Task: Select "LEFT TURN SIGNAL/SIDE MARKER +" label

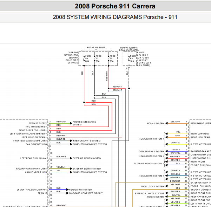Action: pyautogui.click(x=28, y=134)
